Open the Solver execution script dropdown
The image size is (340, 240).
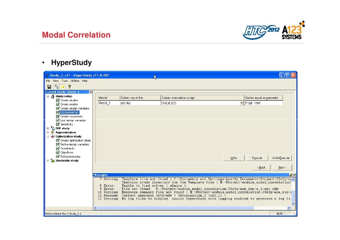click(x=241, y=103)
